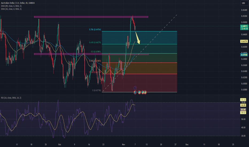The width and height of the screenshot is (249, 147).
Task: Click the RSI value label 61.47
Action: coord(243,110)
